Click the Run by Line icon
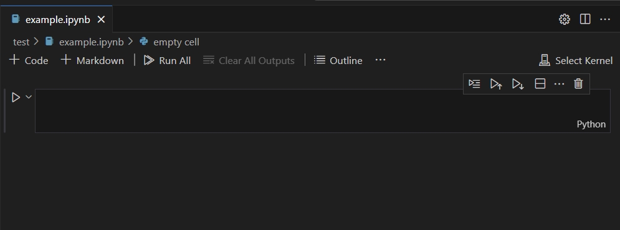Image resolution: width=620 pixels, height=230 pixels. point(474,84)
